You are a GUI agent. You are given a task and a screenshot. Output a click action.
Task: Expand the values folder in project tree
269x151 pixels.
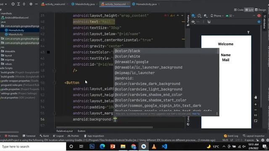7,64
